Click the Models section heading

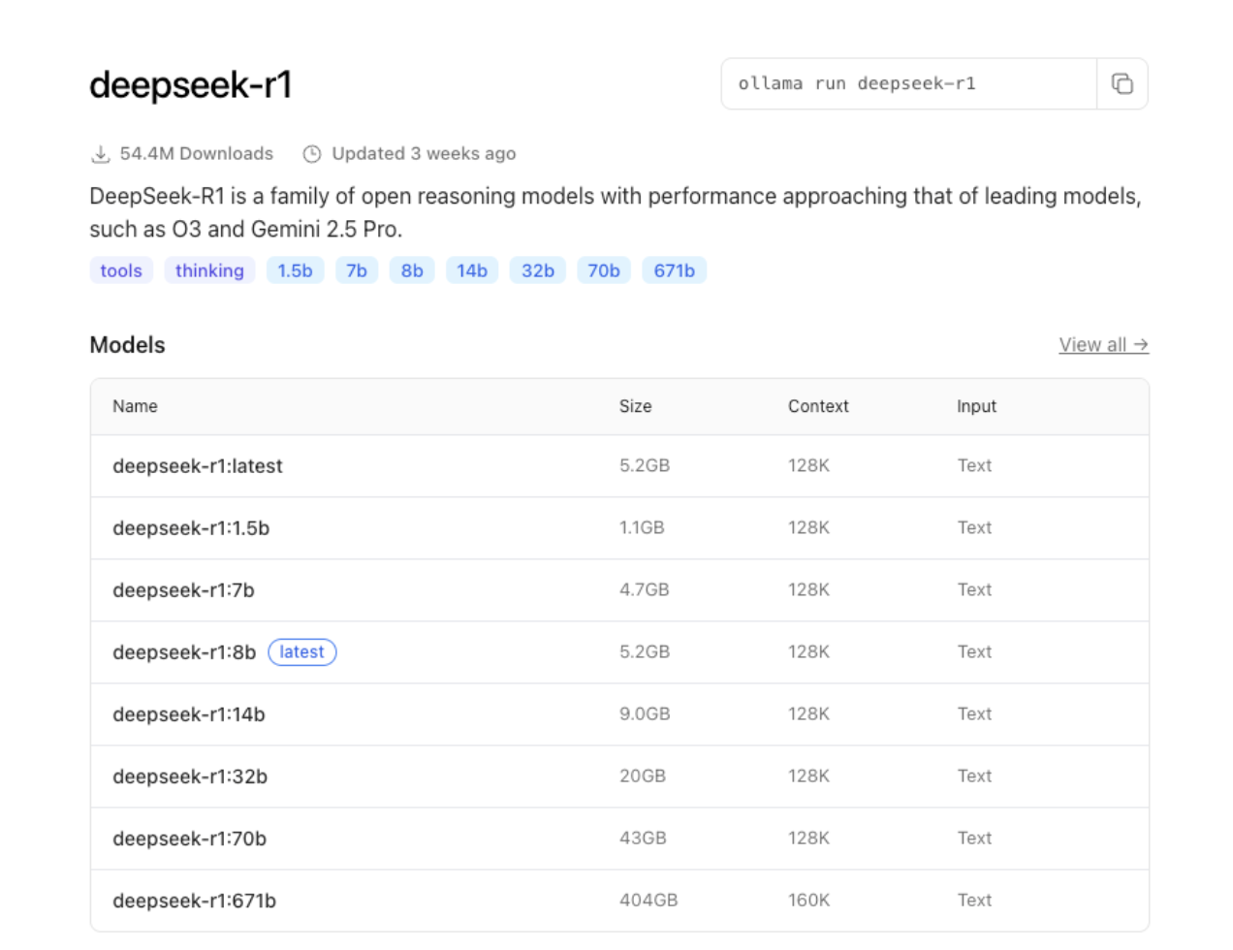127,345
